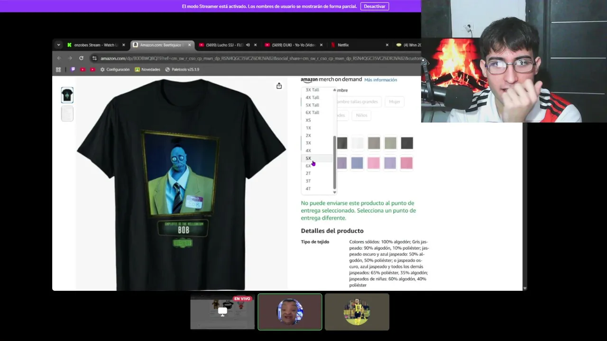Open the tab search dropdown arrow
This screenshot has width=607, height=341.
point(58,45)
